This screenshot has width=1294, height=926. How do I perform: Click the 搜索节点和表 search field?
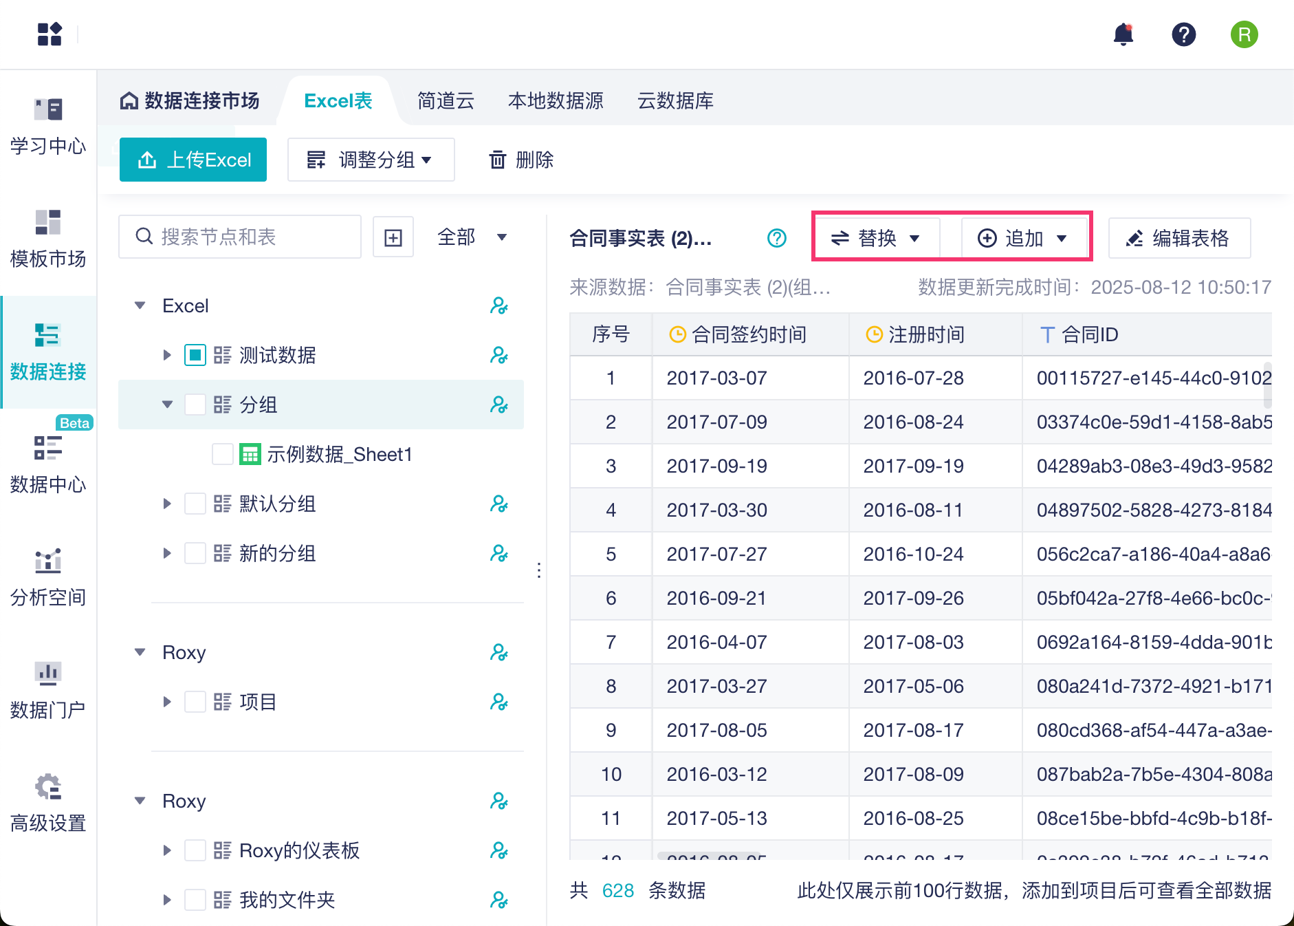[248, 237]
